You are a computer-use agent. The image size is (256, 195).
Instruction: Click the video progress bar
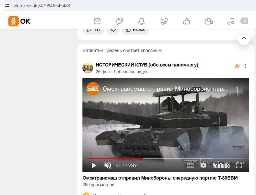[x=166, y=158]
